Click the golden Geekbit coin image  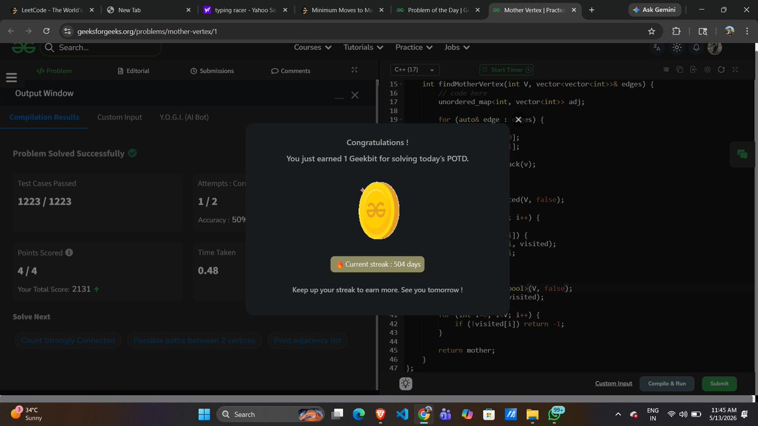[379, 211]
